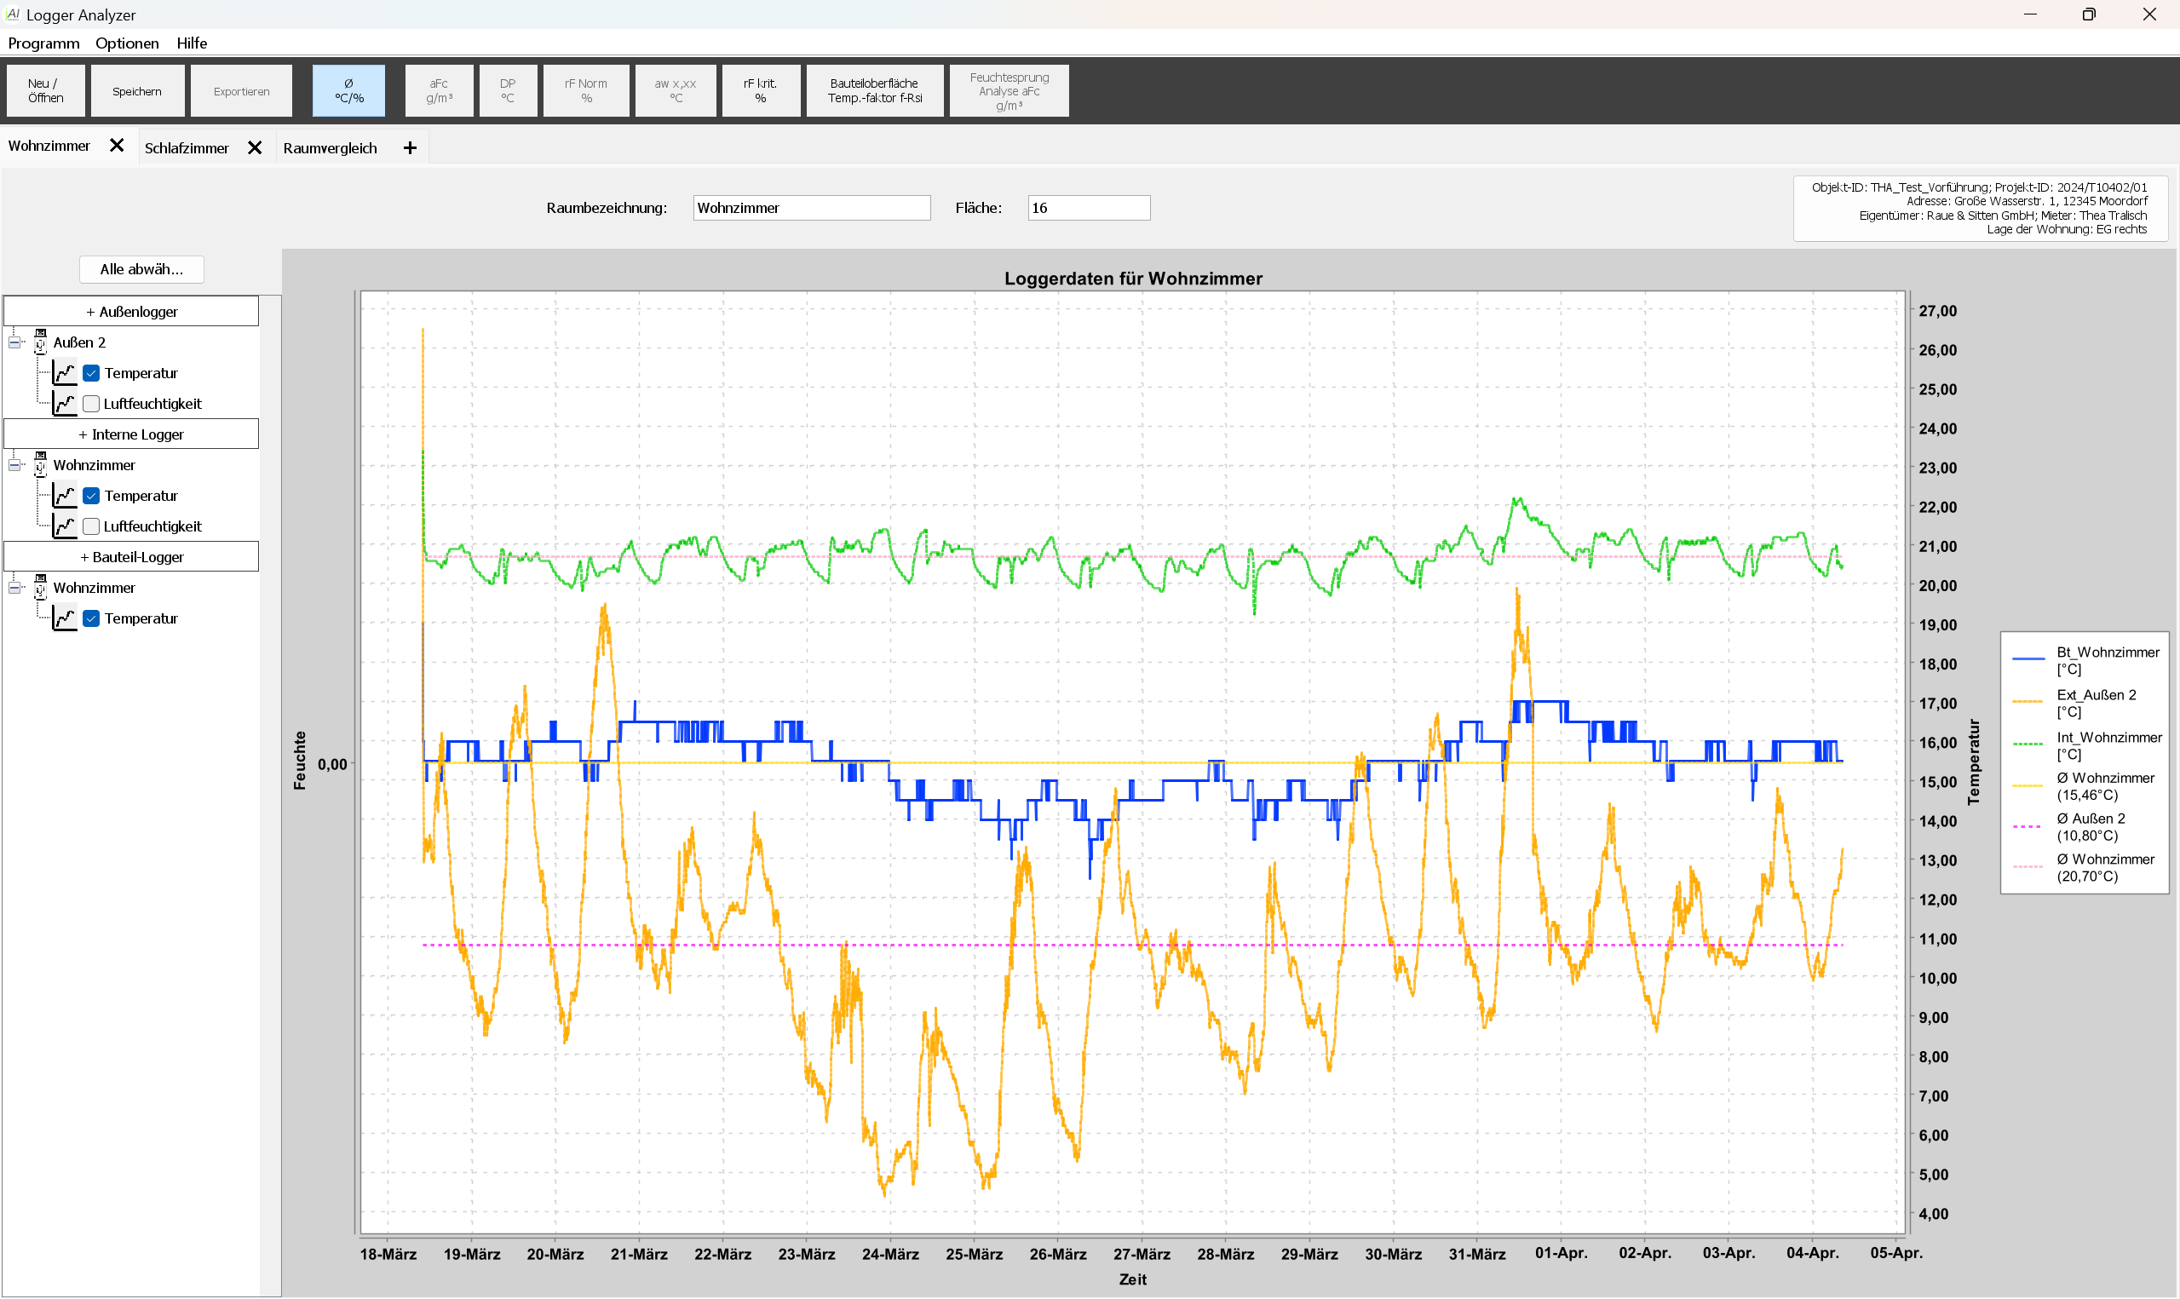Select the Ø °C/% average toolbar button

(x=348, y=90)
